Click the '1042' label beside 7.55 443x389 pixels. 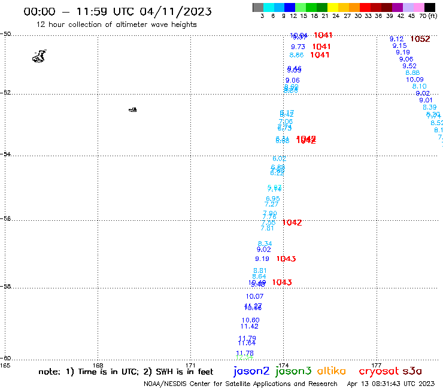click(x=292, y=223)
